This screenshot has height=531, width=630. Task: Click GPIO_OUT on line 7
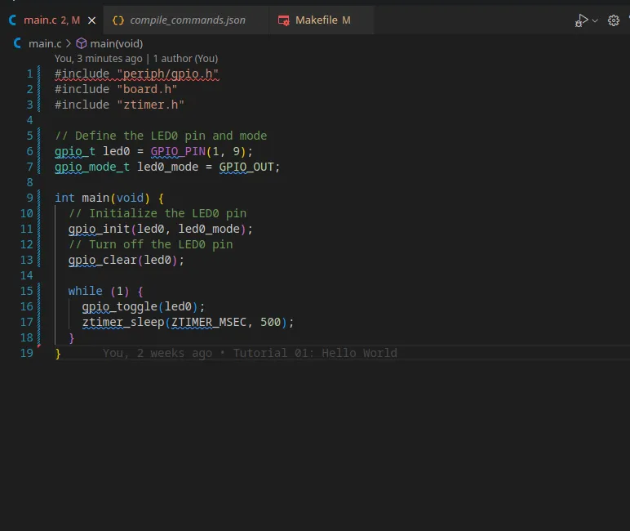pyautogui.click(x=246, y=167)
